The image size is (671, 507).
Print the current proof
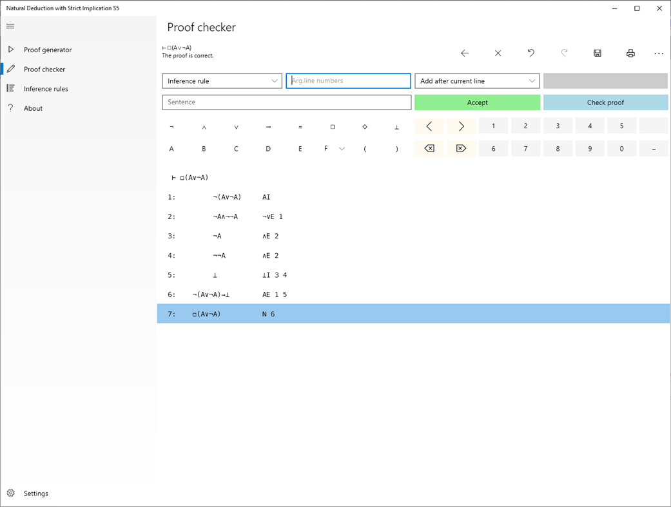[x=630, y=53]
